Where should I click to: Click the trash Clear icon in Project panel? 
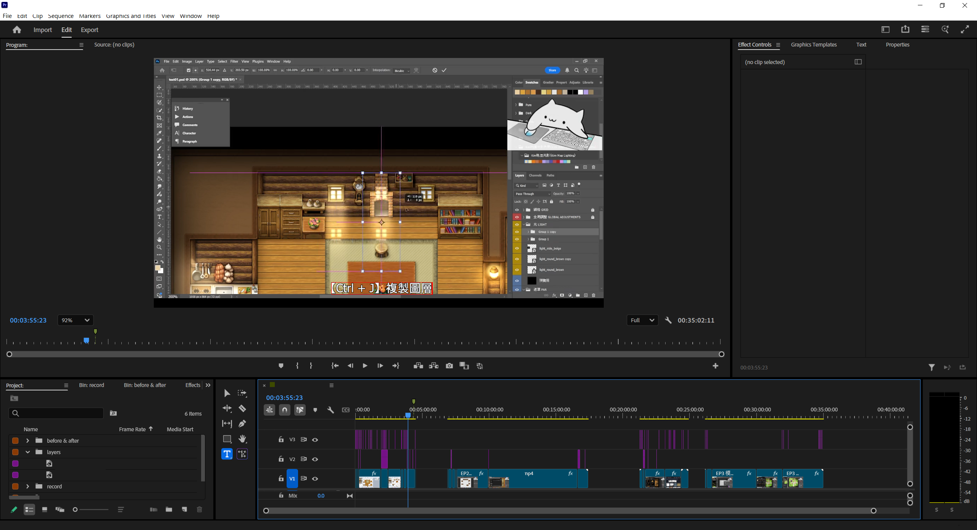click(199, 509)
